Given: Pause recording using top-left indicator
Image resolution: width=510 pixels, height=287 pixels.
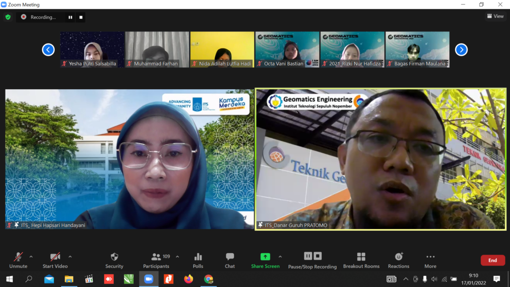Looking at the screenshot, I should click(70, 17).
